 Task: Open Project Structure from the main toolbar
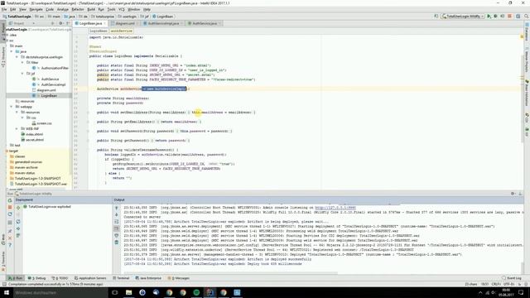[x=518, y=17]
